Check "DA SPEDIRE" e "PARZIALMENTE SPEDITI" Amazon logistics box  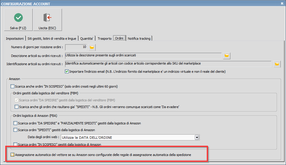coord(15,123)
